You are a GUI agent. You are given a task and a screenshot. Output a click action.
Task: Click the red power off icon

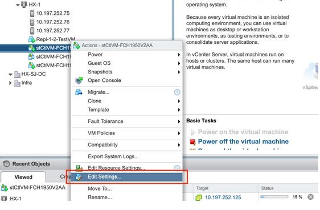pyautogui.click(x=192, y=142)
